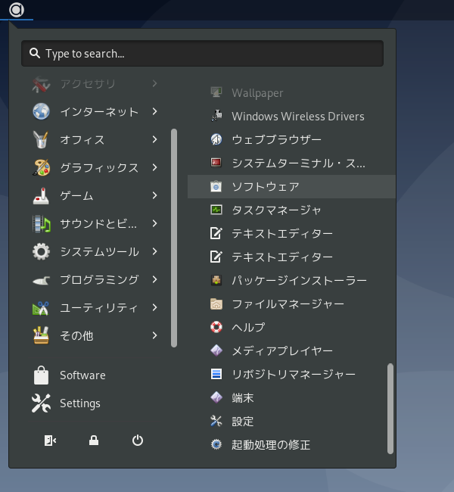
Task: Open the application menu launcher icon
Action: 17,10
